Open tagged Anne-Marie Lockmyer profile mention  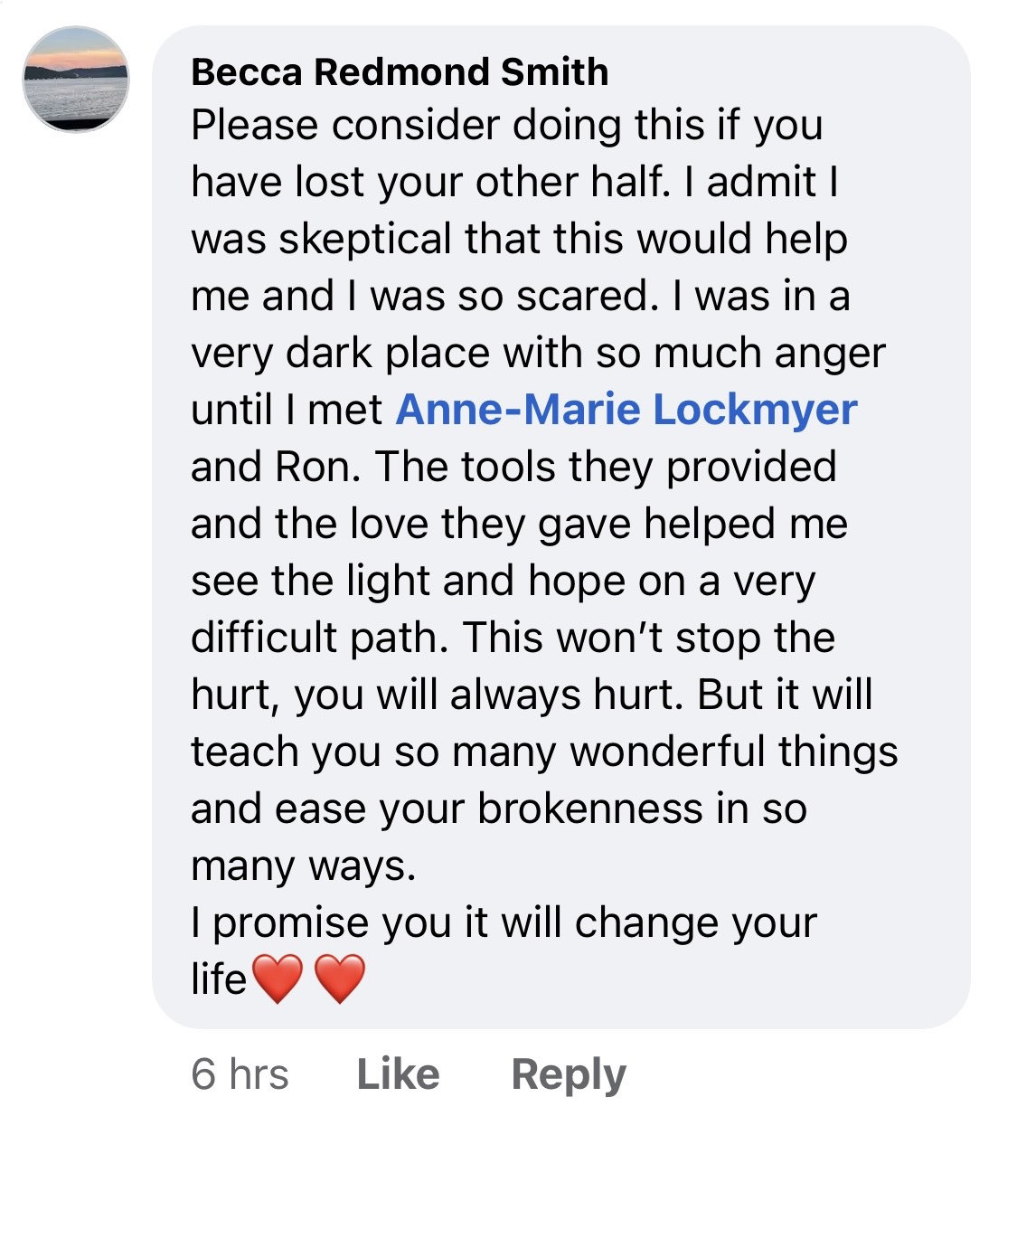click(x=626, y=410)
